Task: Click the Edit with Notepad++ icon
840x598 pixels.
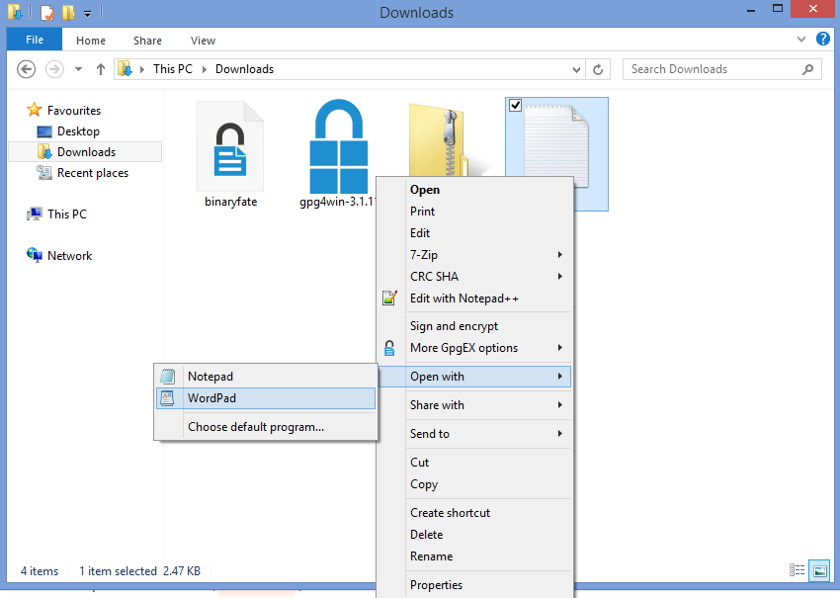Action: [390, 299]
